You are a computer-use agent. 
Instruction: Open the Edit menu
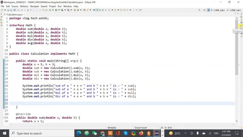click(x=8, y=6)
